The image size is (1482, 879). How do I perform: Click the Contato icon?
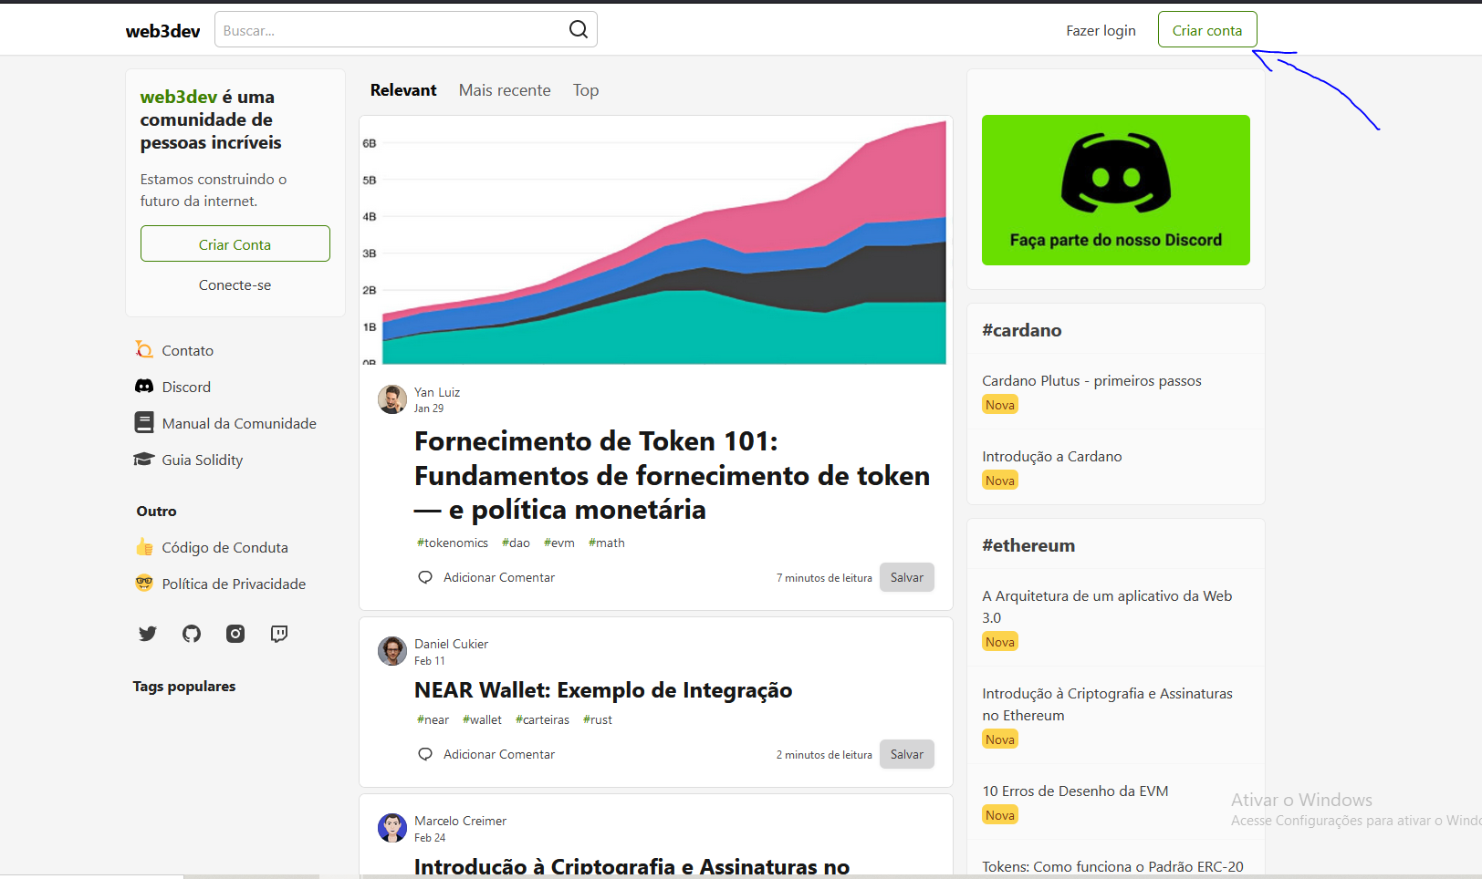[144, 350]
